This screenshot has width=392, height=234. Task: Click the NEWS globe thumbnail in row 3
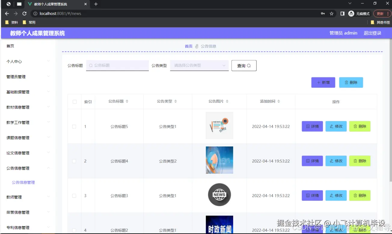[219, 194]
